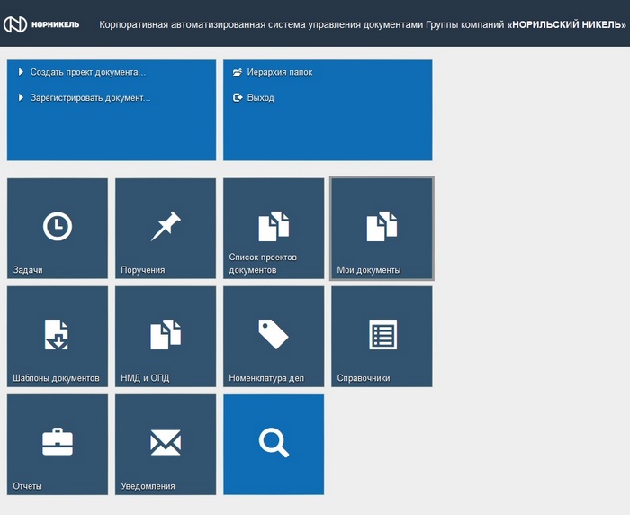This screenshot has width=630, height=515.
Task: Click documents icon in Список проектов документов
Action: (274, 226)
